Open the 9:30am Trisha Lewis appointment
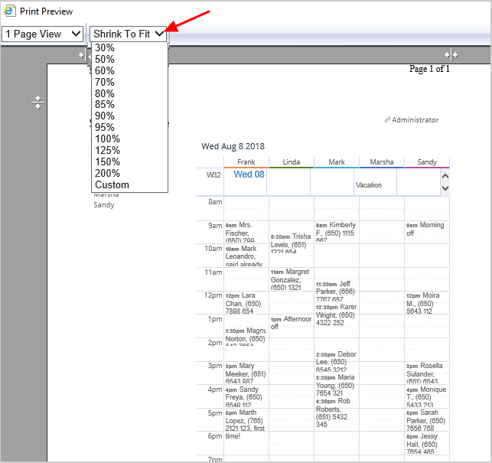Screen dimensions: 492x463 click(x=292, y=244)
